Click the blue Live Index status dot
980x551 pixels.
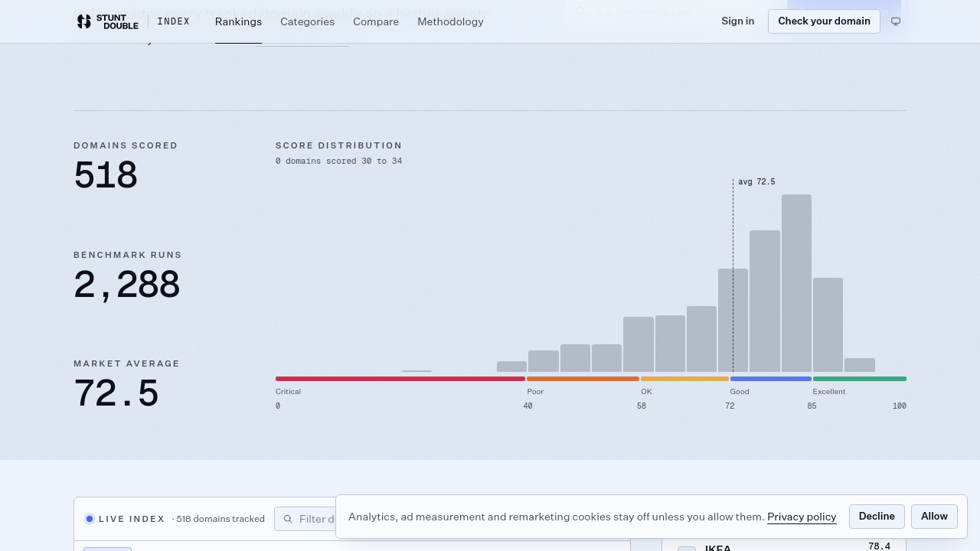pos(90,519)
